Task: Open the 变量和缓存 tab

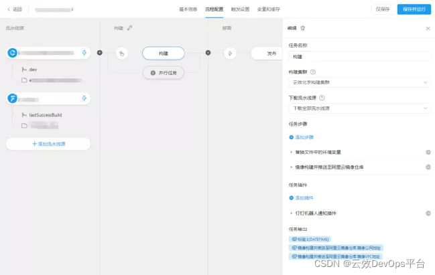Action: pos(269,9)
